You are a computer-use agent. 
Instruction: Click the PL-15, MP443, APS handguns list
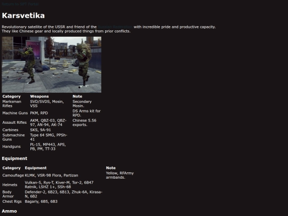pos(48,147)
